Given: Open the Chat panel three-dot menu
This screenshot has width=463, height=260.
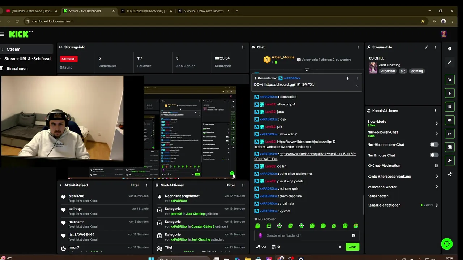Looking at the screenshot, I should click(x=358, y=47).
